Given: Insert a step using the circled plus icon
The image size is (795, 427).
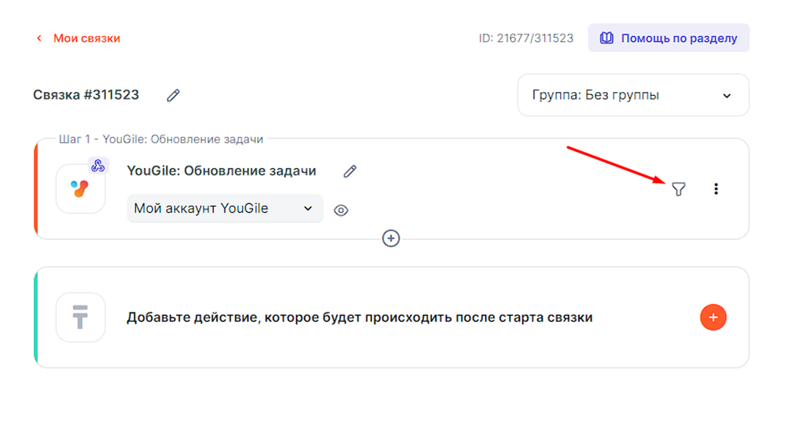Looking at the screenshot, I should point(391,239).
